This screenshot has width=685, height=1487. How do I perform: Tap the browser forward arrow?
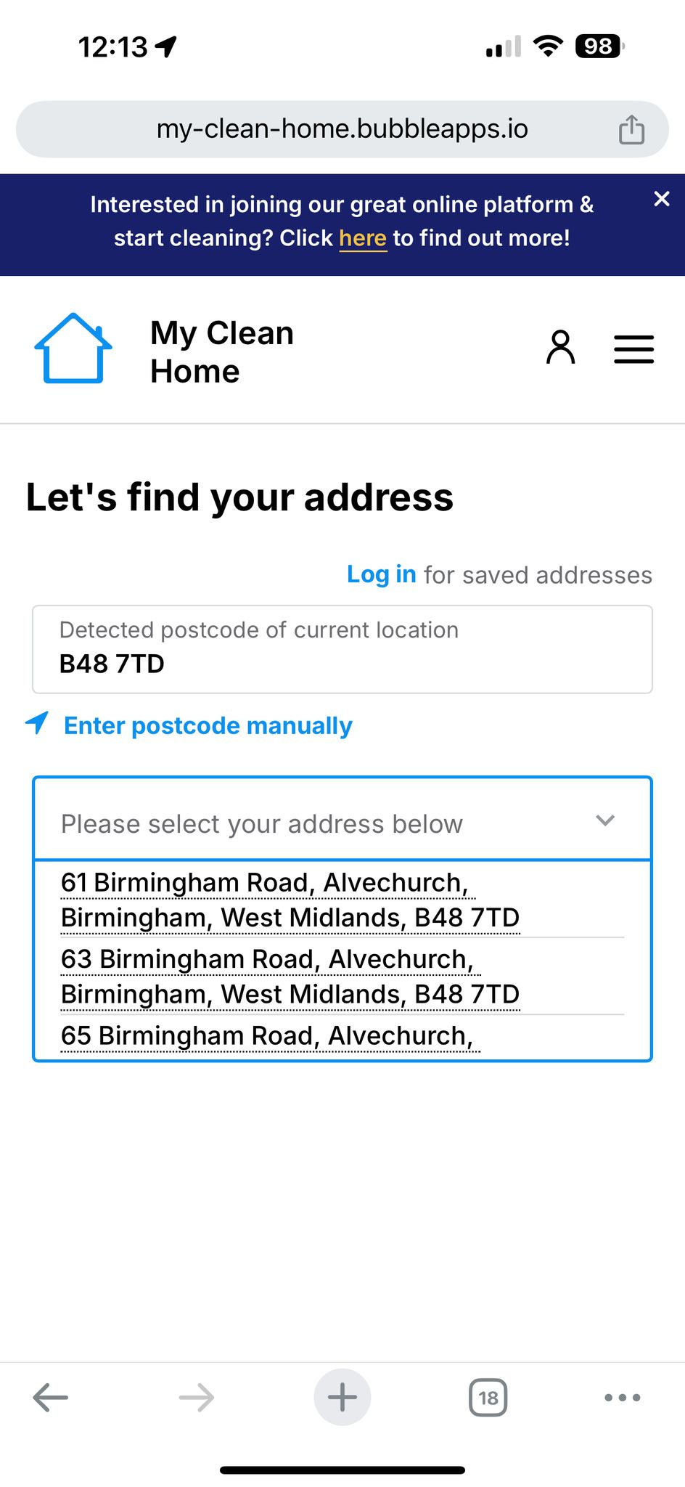pyautogui.click(x=197, y=1397)
